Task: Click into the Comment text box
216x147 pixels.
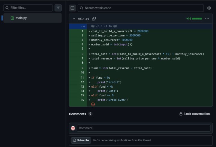Action: [x=144, y=128]
